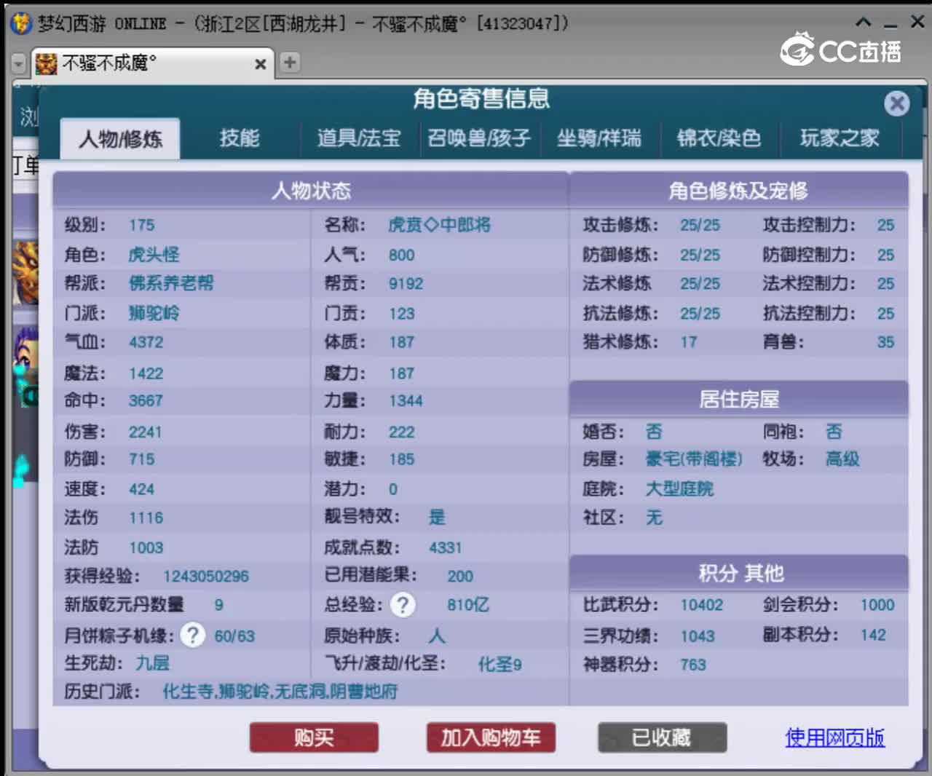Click the 房屋 value 豪宅(带阁楼)

coord(694,459)
